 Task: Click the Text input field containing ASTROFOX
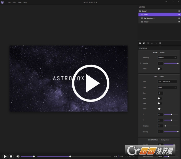click(167, 82)
